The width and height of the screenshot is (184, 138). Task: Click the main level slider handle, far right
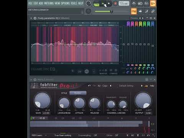[x=153, y=46]
